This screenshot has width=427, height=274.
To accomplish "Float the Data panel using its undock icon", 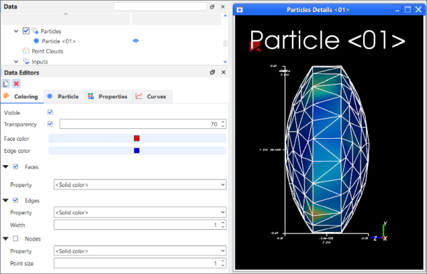I will point(212,7).
